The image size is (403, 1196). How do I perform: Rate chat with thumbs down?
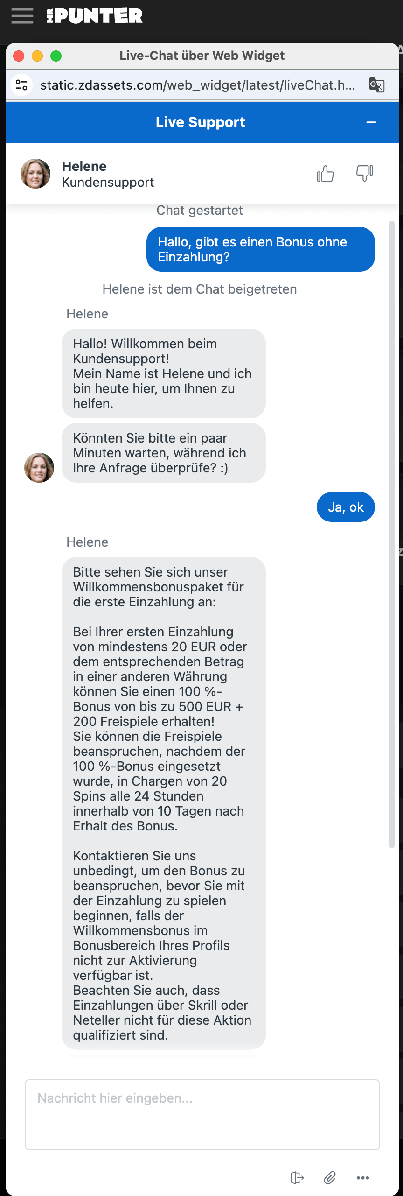pos(364,174)
